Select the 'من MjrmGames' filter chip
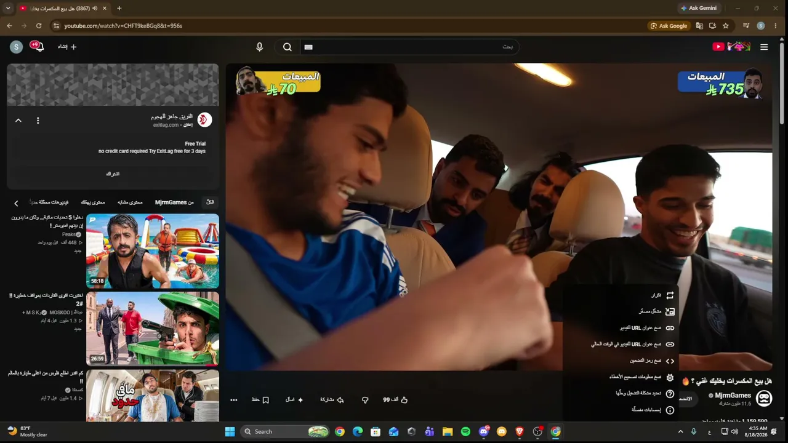This screenshot has width=788, height=443. click(x=174, y=202)
